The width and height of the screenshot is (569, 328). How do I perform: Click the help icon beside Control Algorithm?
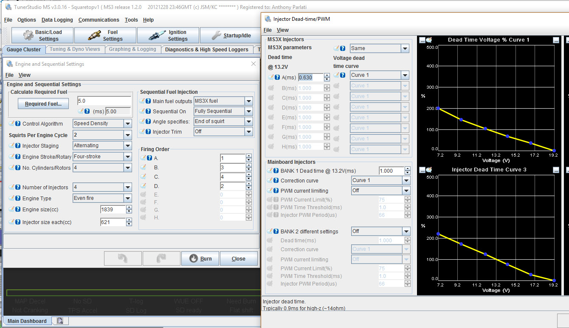18,124
